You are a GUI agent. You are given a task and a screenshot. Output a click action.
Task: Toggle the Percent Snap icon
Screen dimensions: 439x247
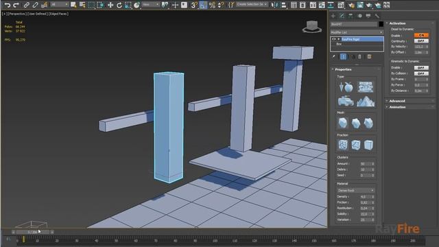(x=212, y=5)
